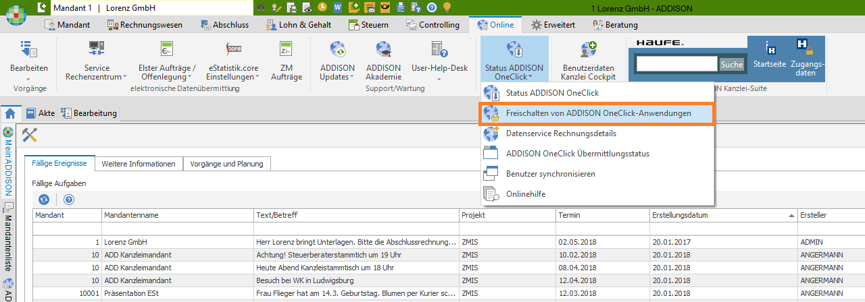The image size is (865, 302).
Task: Switch to the Bearbeitung tab
Action: point(89,113)
